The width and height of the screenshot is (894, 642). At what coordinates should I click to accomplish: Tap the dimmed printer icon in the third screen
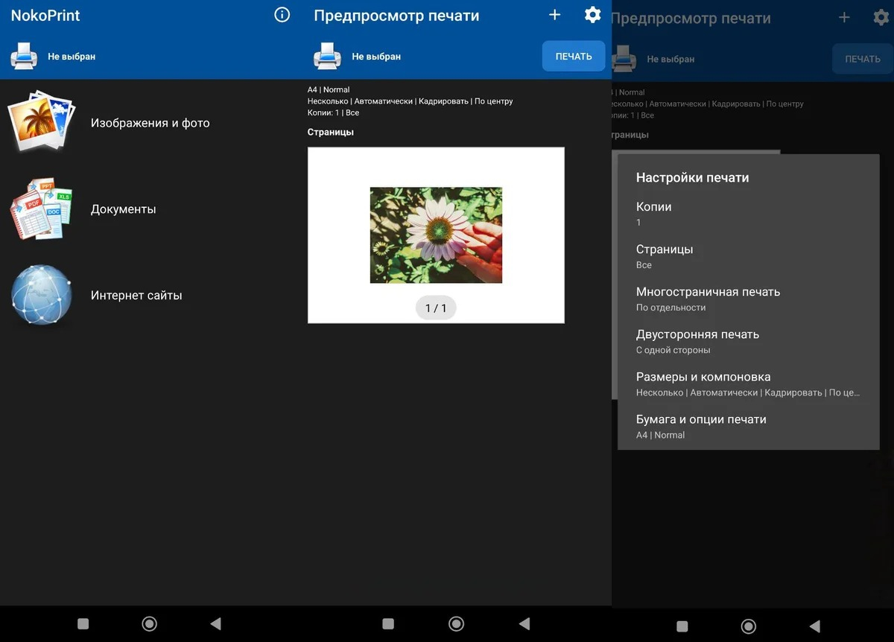click(x=624, y=59)
